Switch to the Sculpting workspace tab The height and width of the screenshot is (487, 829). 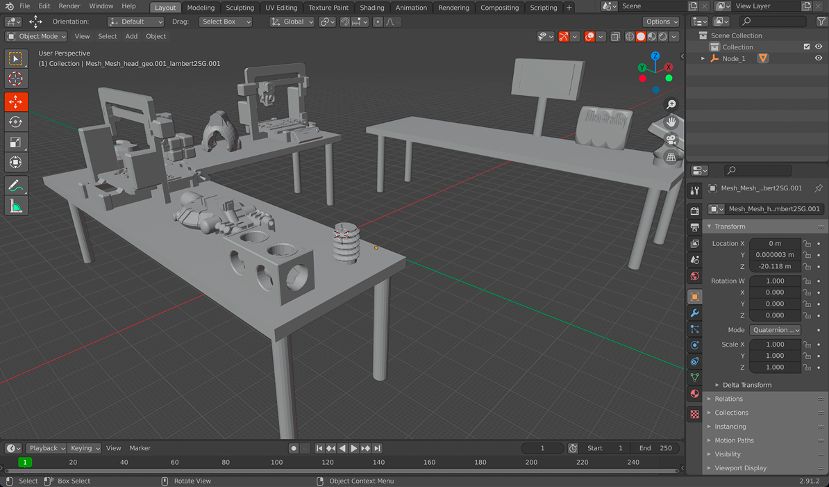click(x=240, y=8)
